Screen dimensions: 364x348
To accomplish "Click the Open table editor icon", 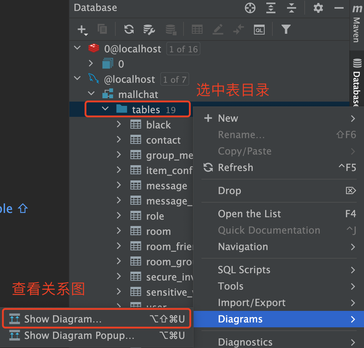I will [197, 30].
